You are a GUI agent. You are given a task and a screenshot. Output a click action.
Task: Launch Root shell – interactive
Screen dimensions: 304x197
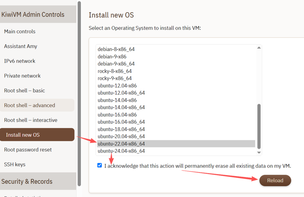point(31,120)
